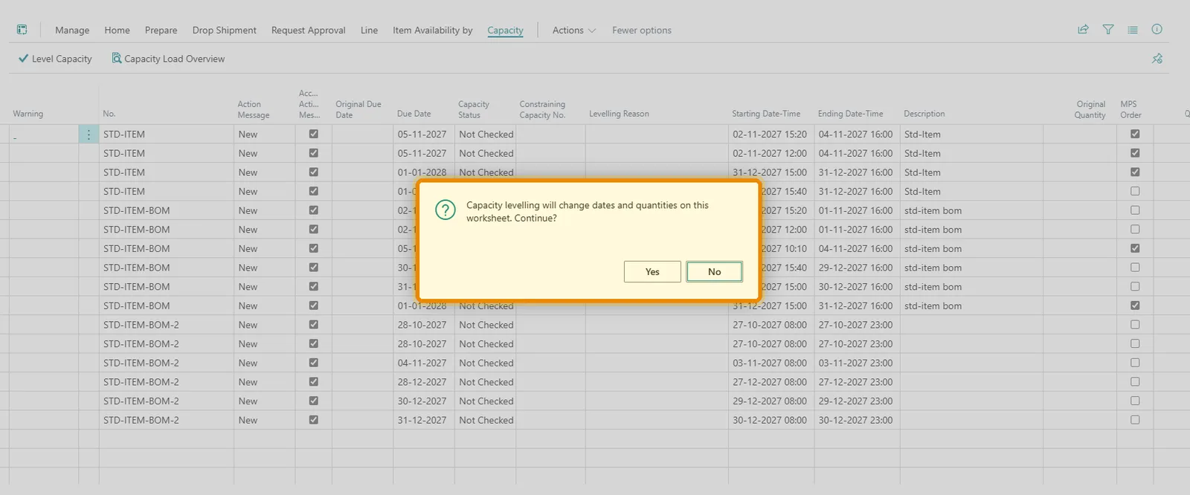The width and height of the screenshot is (1190, 495).
Task: Sort by the Warning column header
Action: click(28, 114)
